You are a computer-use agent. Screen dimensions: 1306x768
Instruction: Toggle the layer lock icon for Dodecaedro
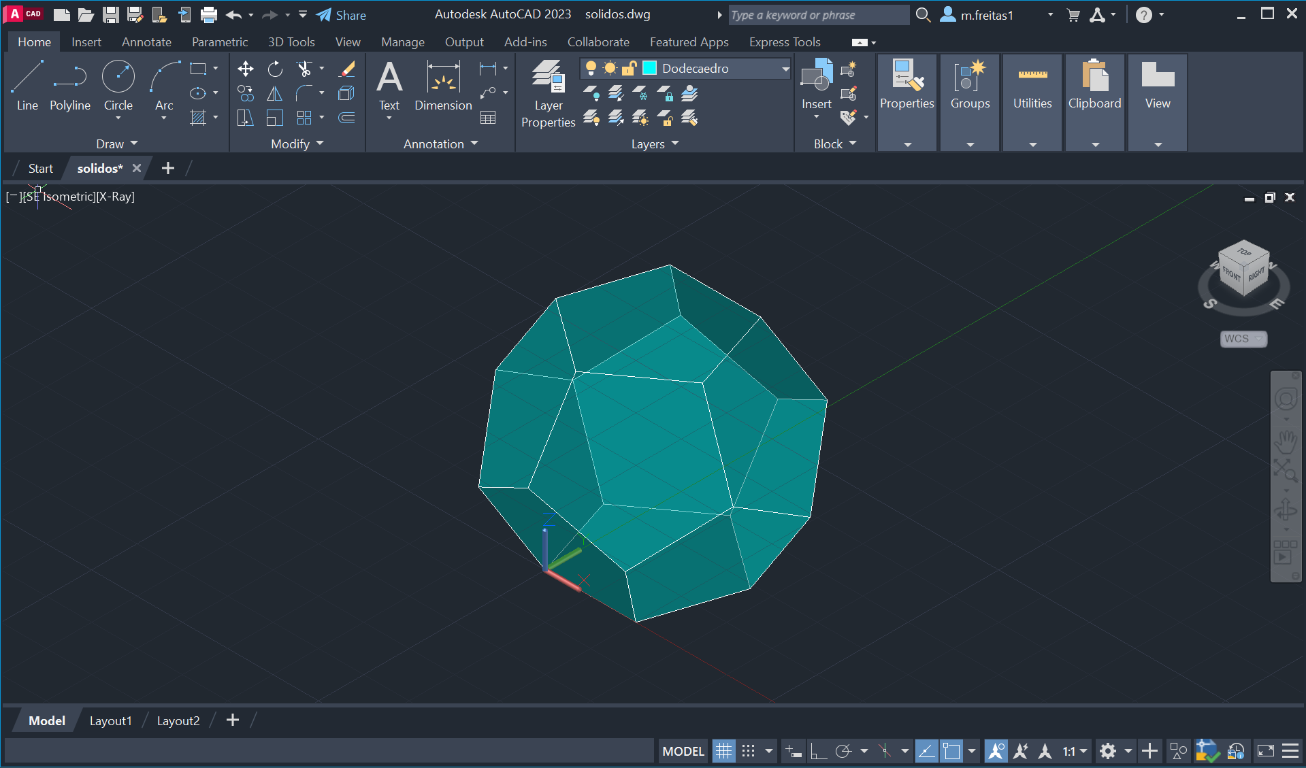point(630,68)
